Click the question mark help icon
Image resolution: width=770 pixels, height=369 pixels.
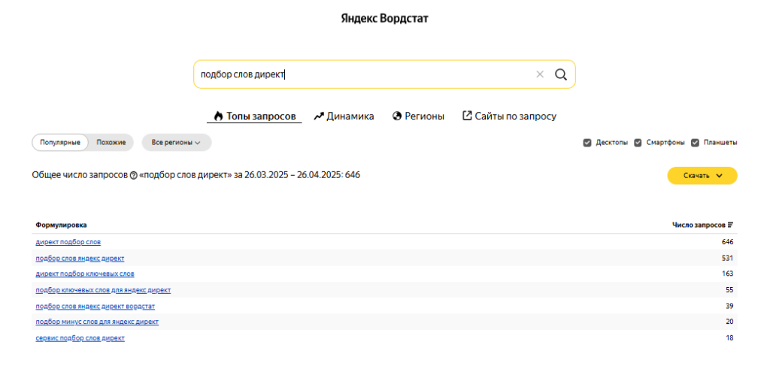coord(134,176)
